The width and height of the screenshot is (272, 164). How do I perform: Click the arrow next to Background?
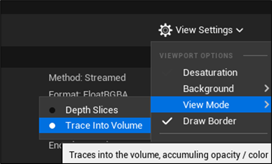(267, 88)
